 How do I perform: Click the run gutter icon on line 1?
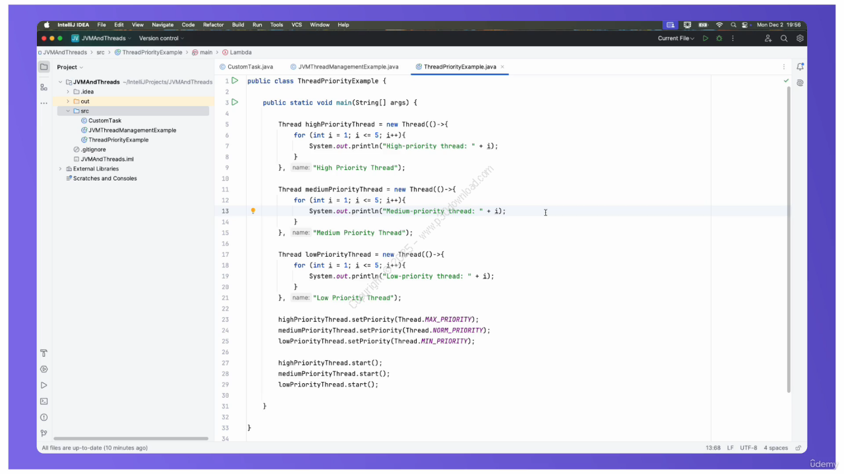click(x=235, y=80)
